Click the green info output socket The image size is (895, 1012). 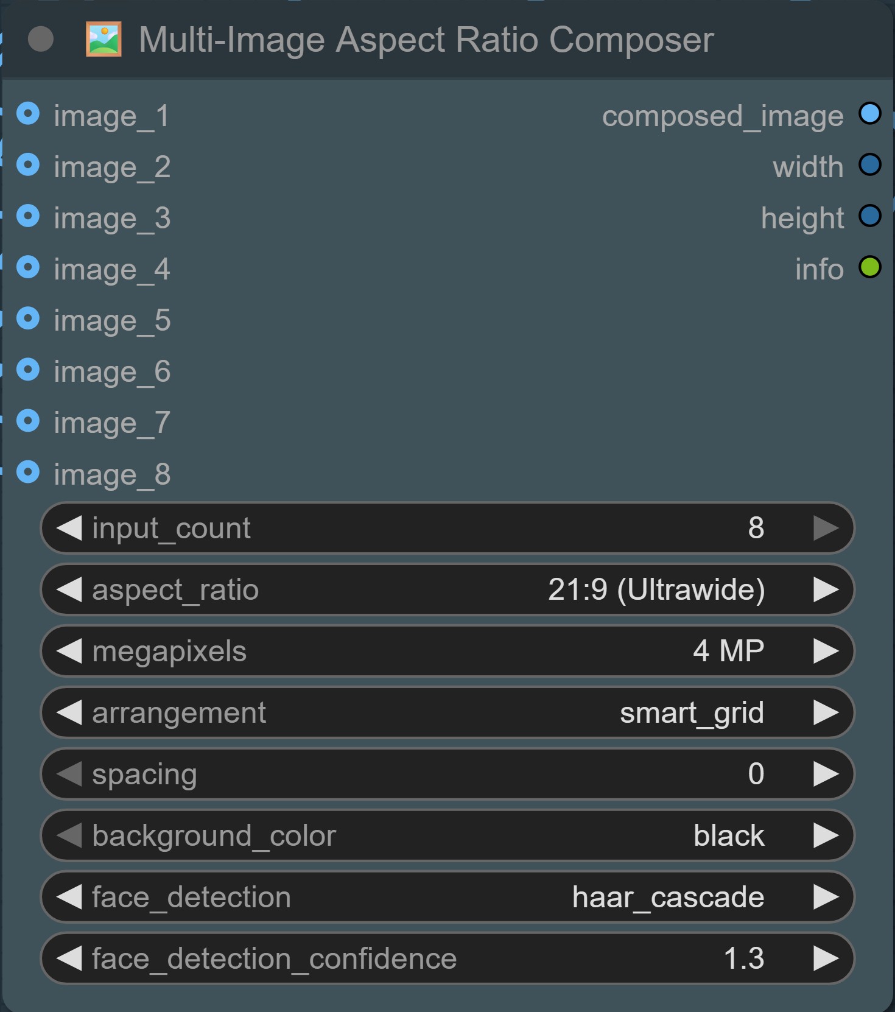tap(869, 267)
